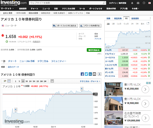Image resolution: width=153 pixels, height=128 pixels.
Task: Share on Twitter icon
Action: tap(86, 74)
